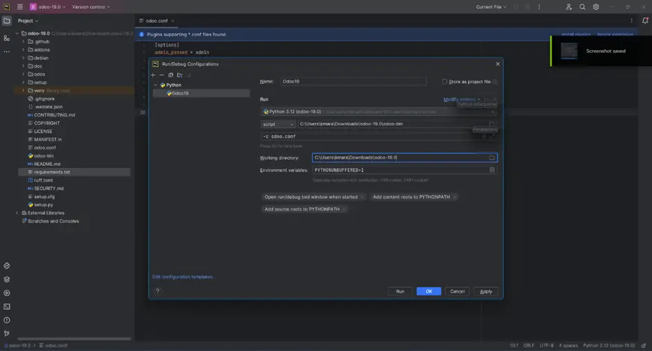Expand External Libraries node
This screenshot has height=351, width=652.
pos(17,213)
